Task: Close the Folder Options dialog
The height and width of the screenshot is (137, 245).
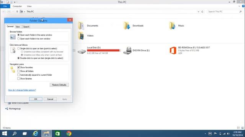Action: click(x=70, y=20)
